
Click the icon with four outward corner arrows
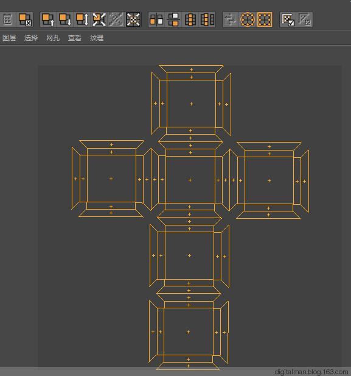click(99, 20)
